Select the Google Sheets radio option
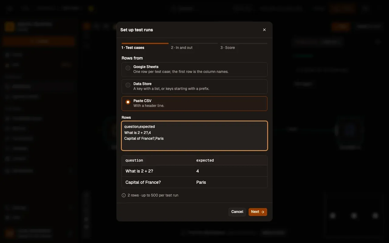This screenshot has height=243, width=389. click(x=194, y=70)
